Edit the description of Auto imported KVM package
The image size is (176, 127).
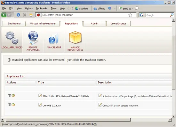[100, 95]
